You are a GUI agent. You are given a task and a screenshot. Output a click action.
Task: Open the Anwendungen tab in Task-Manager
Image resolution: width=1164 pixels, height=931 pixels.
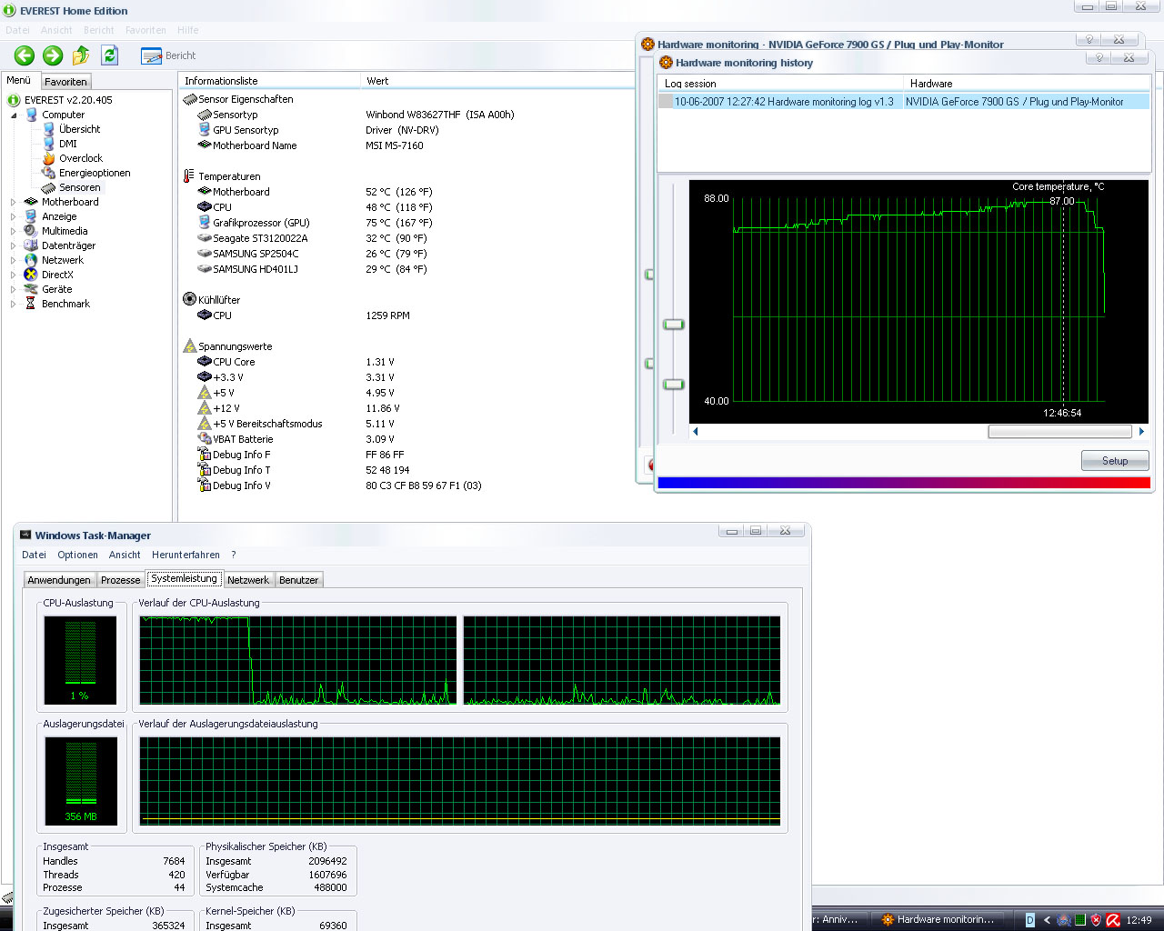point(59,580)
